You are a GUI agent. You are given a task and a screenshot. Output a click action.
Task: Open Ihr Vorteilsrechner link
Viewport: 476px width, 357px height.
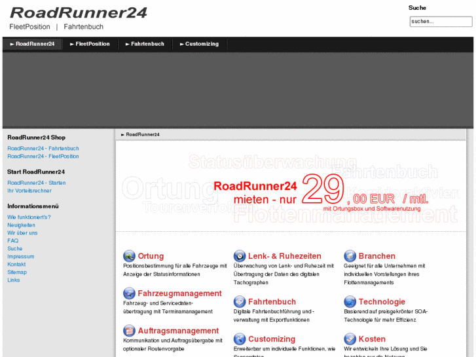(x=29, y=191)
